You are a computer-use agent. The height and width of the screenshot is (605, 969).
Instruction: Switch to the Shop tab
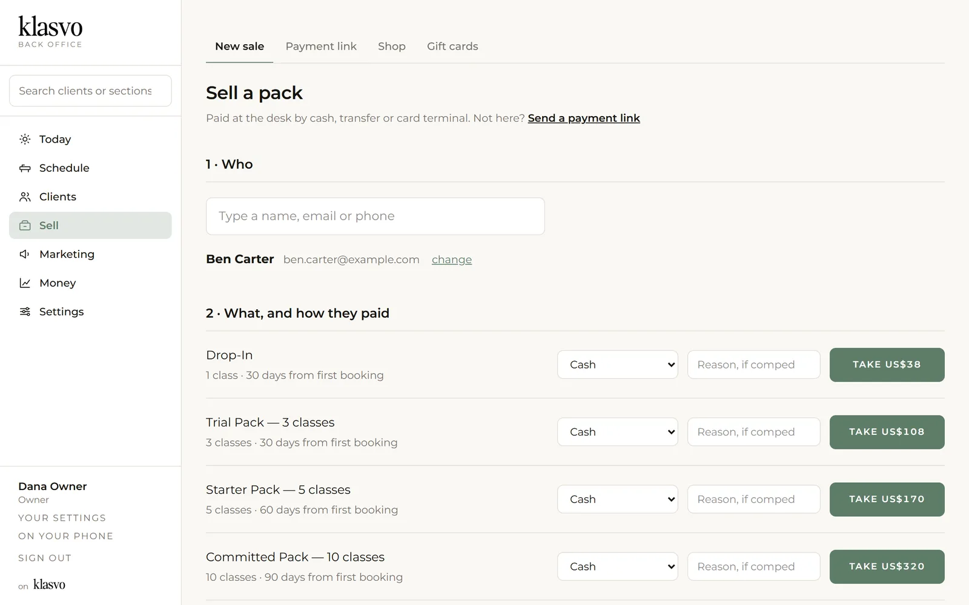tap(392, 47)
